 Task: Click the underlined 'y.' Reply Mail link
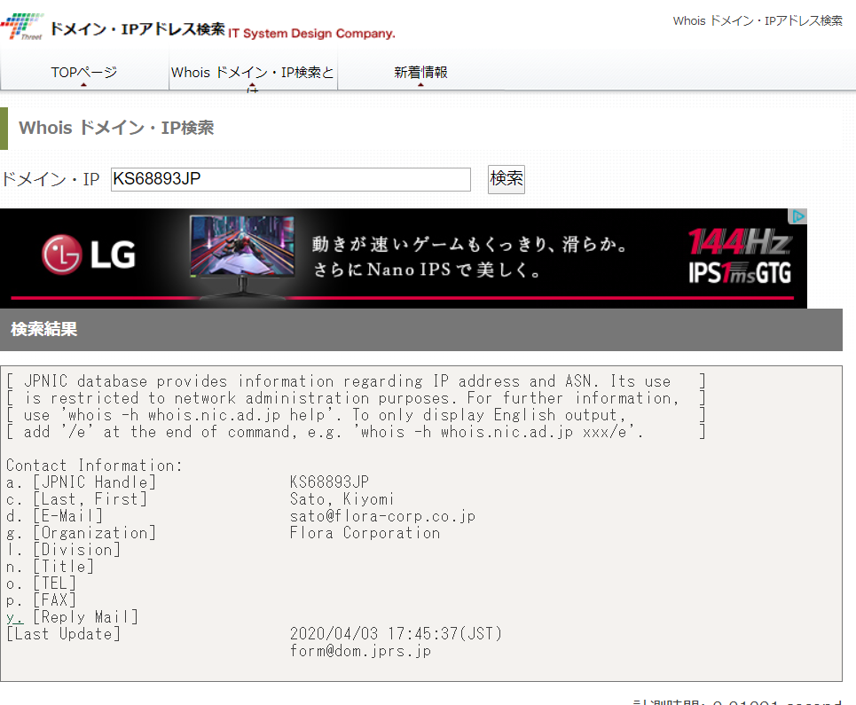tap(14, 617)
